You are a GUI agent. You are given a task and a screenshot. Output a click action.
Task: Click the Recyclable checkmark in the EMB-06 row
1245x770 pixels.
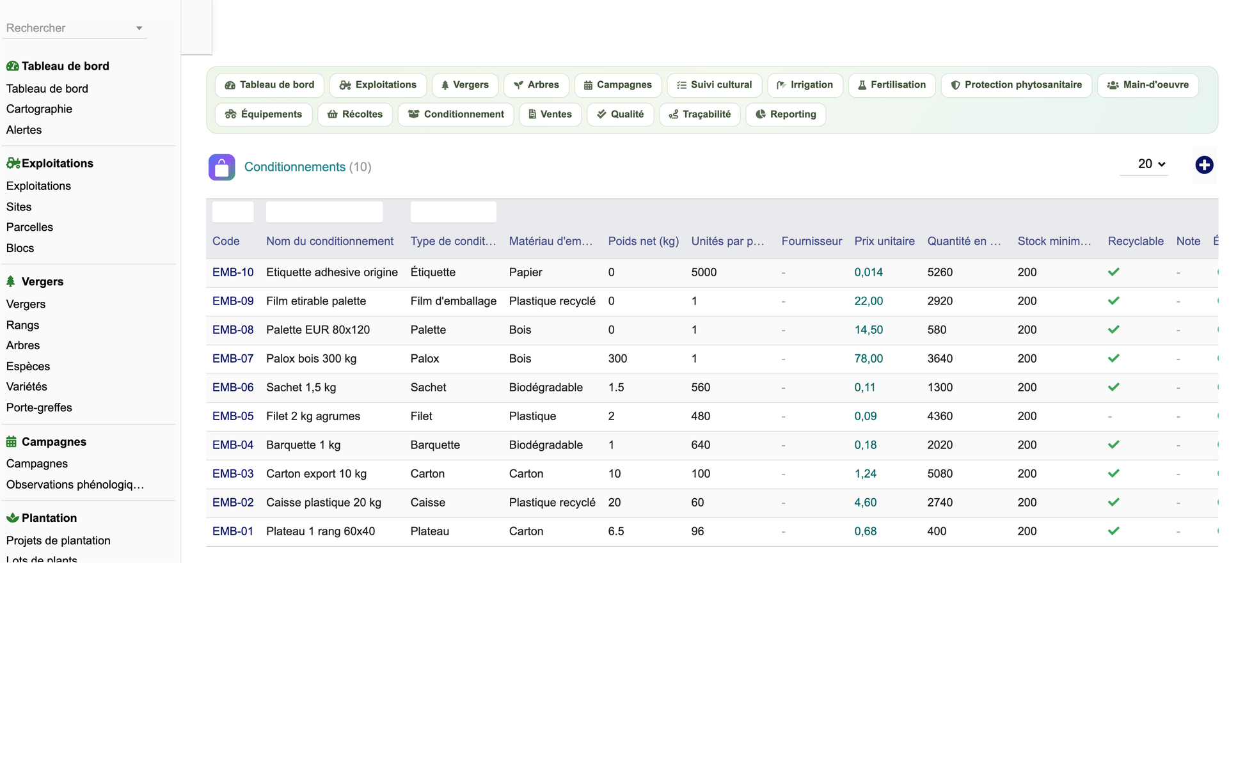click(x=1113, y=387)
